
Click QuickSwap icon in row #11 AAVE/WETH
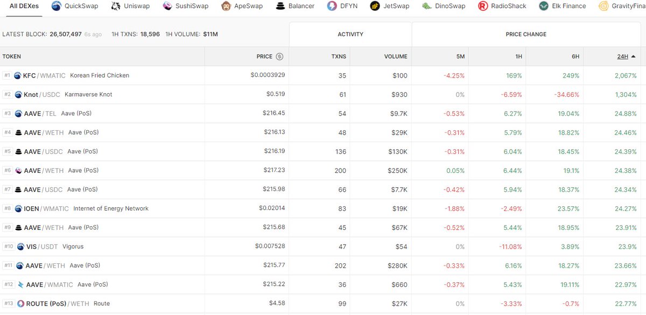coord(20,265)
